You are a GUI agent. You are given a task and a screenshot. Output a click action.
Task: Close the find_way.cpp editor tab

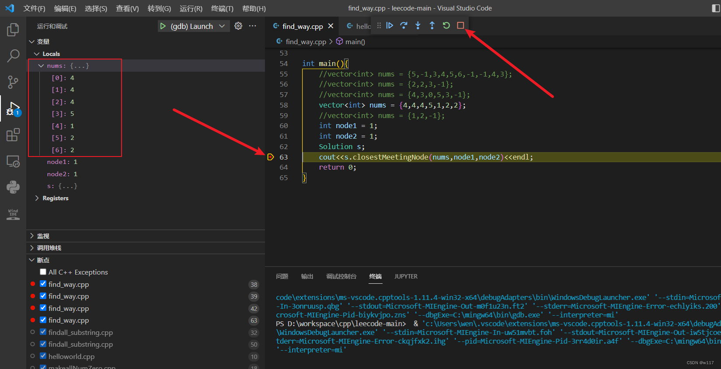click(x=331, y=26)
